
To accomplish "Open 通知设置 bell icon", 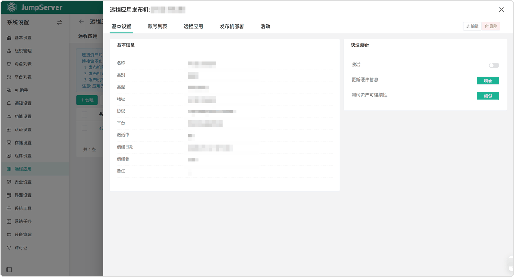I will click(9, 104).
